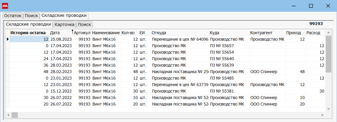Click the Приход column header

(293, 33)
